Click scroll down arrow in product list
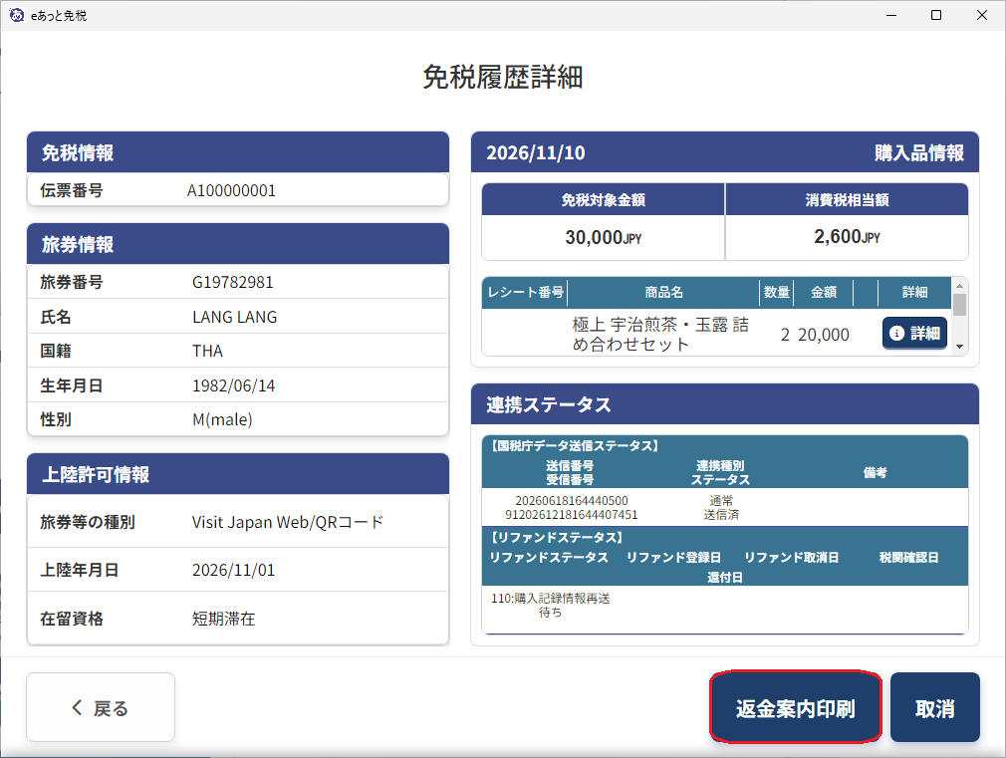The width and height of the screenshot is (1006, 758). click(x=959, y=347)
